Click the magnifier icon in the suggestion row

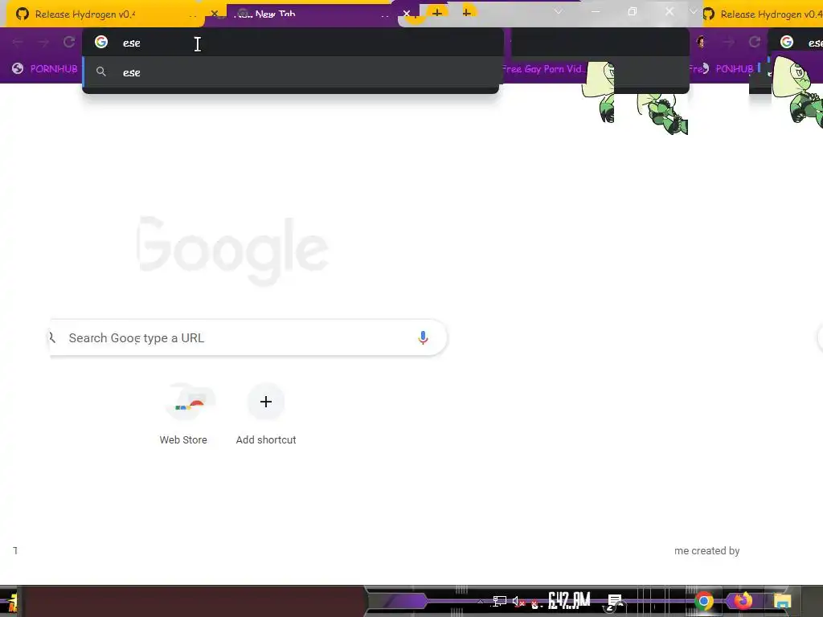[x=101, y=72]
